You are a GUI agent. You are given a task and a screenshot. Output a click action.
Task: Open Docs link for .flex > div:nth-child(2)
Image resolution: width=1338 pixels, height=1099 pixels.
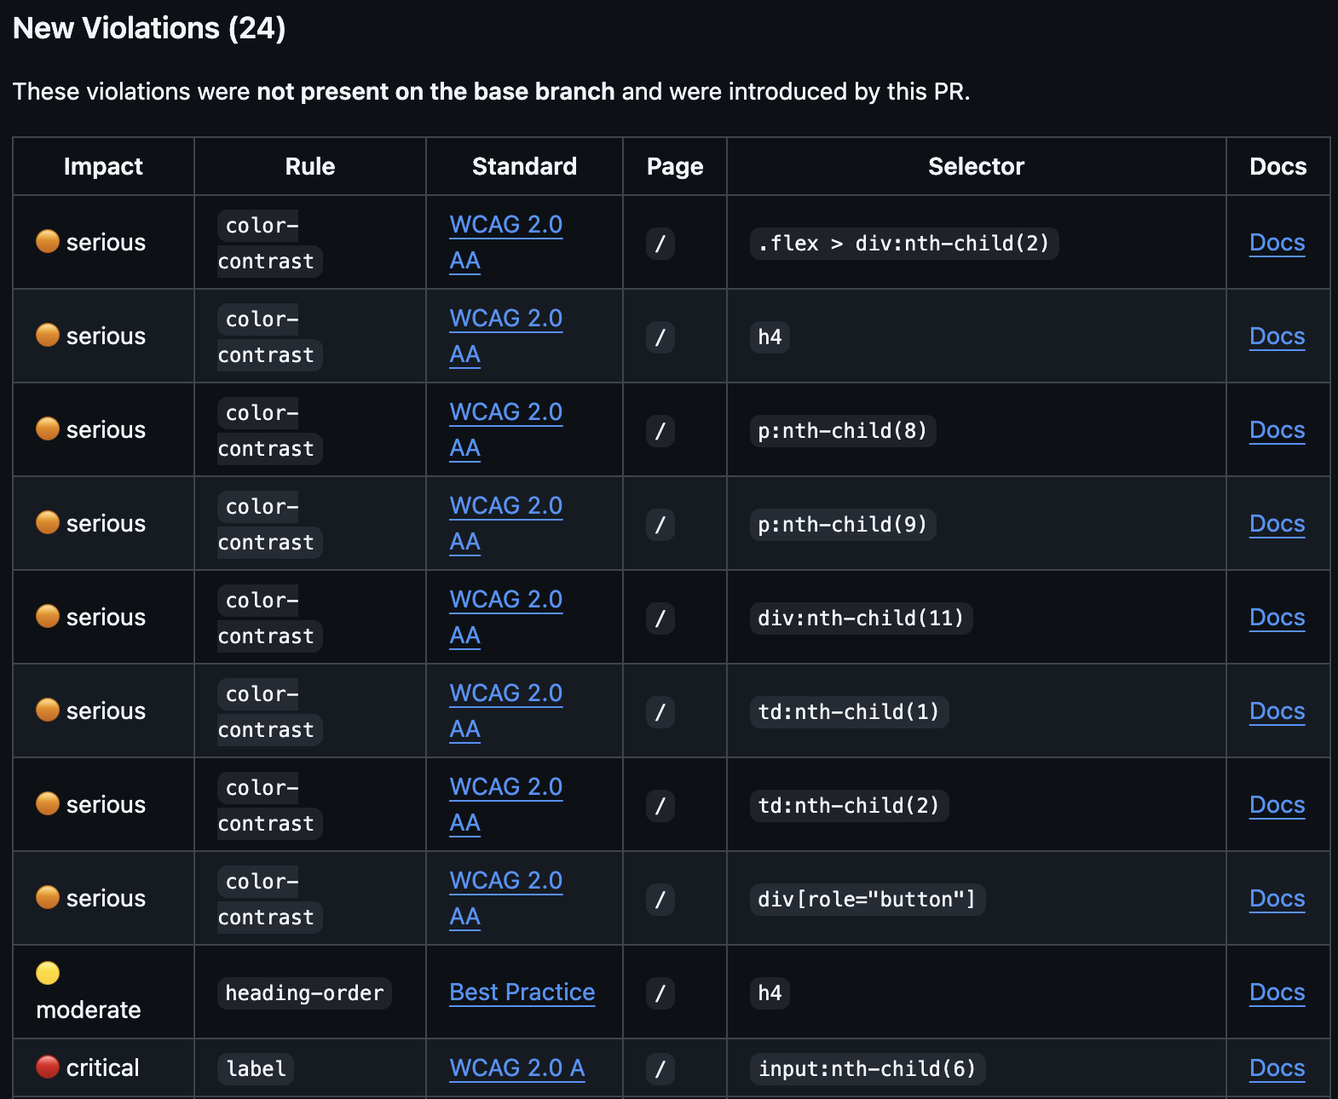tap(1277, 243)
